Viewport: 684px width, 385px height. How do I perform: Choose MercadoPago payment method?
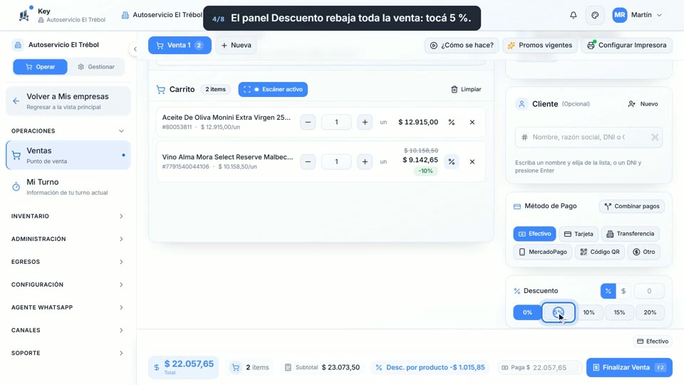click(543, 252)
